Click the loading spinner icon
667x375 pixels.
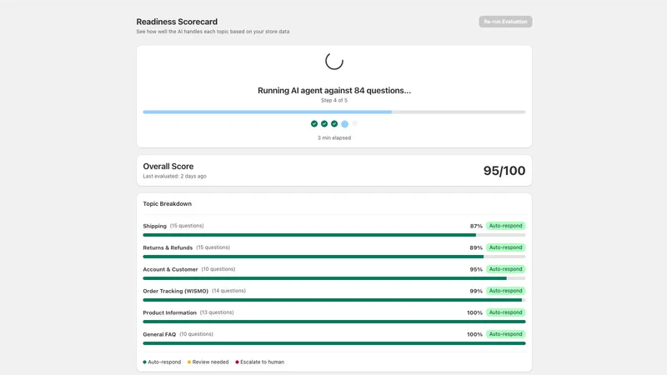[334, 61]
